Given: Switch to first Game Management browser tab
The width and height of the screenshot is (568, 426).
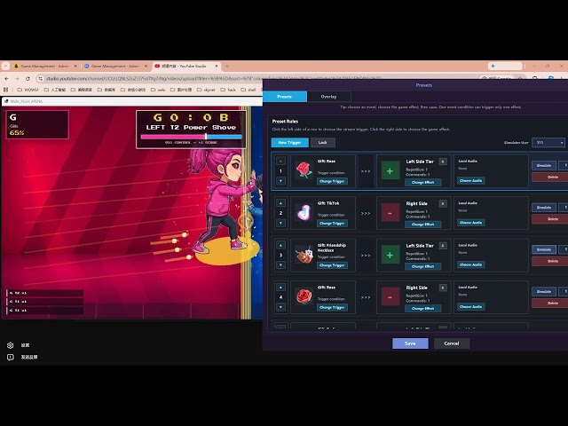Looking at the screenshot, I should click(x=45, y=66).
